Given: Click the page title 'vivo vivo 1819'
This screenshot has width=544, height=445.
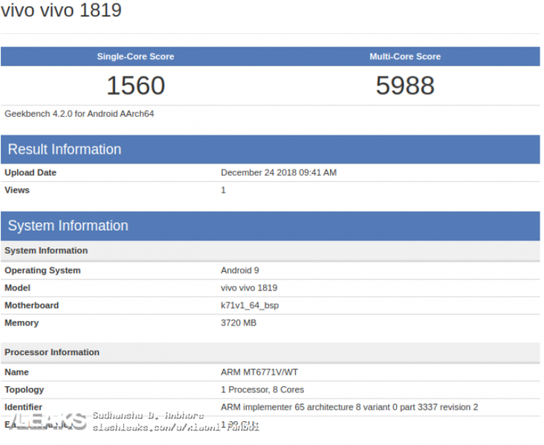Looking at the screenshot, I should point(61,10).
